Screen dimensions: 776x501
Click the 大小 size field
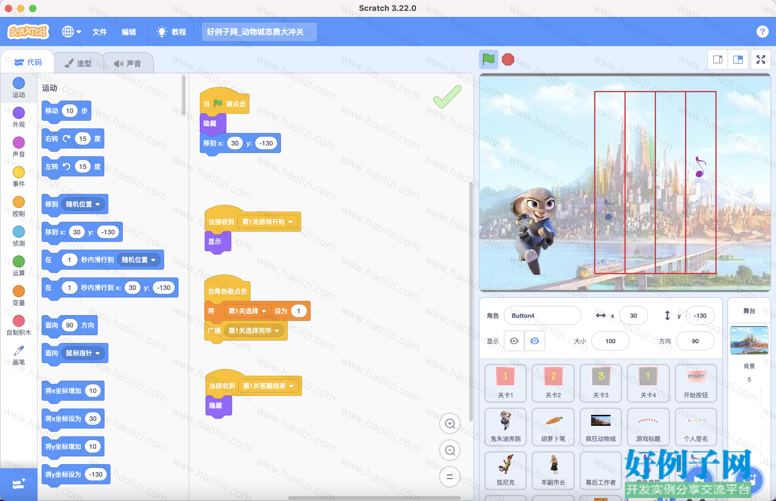[x=610, y=341]
